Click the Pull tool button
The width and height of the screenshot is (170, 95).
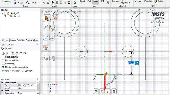89,1
